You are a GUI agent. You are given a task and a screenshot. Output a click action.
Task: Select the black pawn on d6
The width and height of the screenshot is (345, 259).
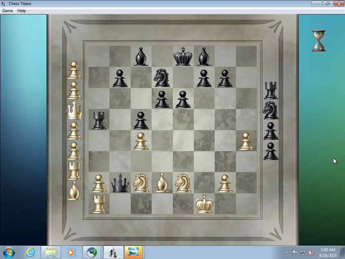pos(162,99)
